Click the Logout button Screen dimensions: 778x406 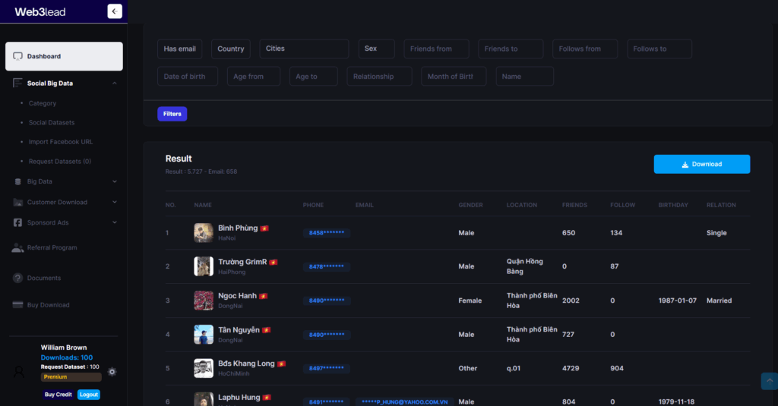pyautogui.click(x=88, y=395)
